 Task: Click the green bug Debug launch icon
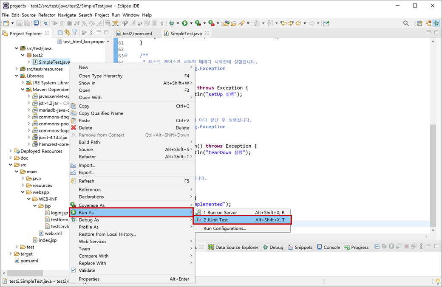172,23
